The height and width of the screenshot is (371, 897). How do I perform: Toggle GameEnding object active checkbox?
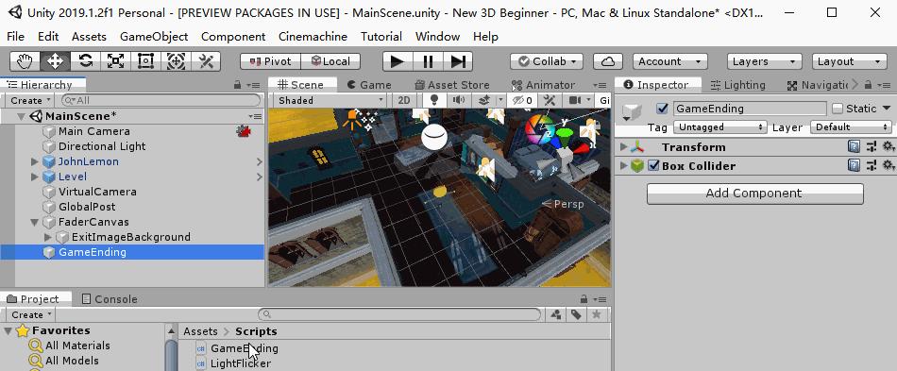coord(663,108)
